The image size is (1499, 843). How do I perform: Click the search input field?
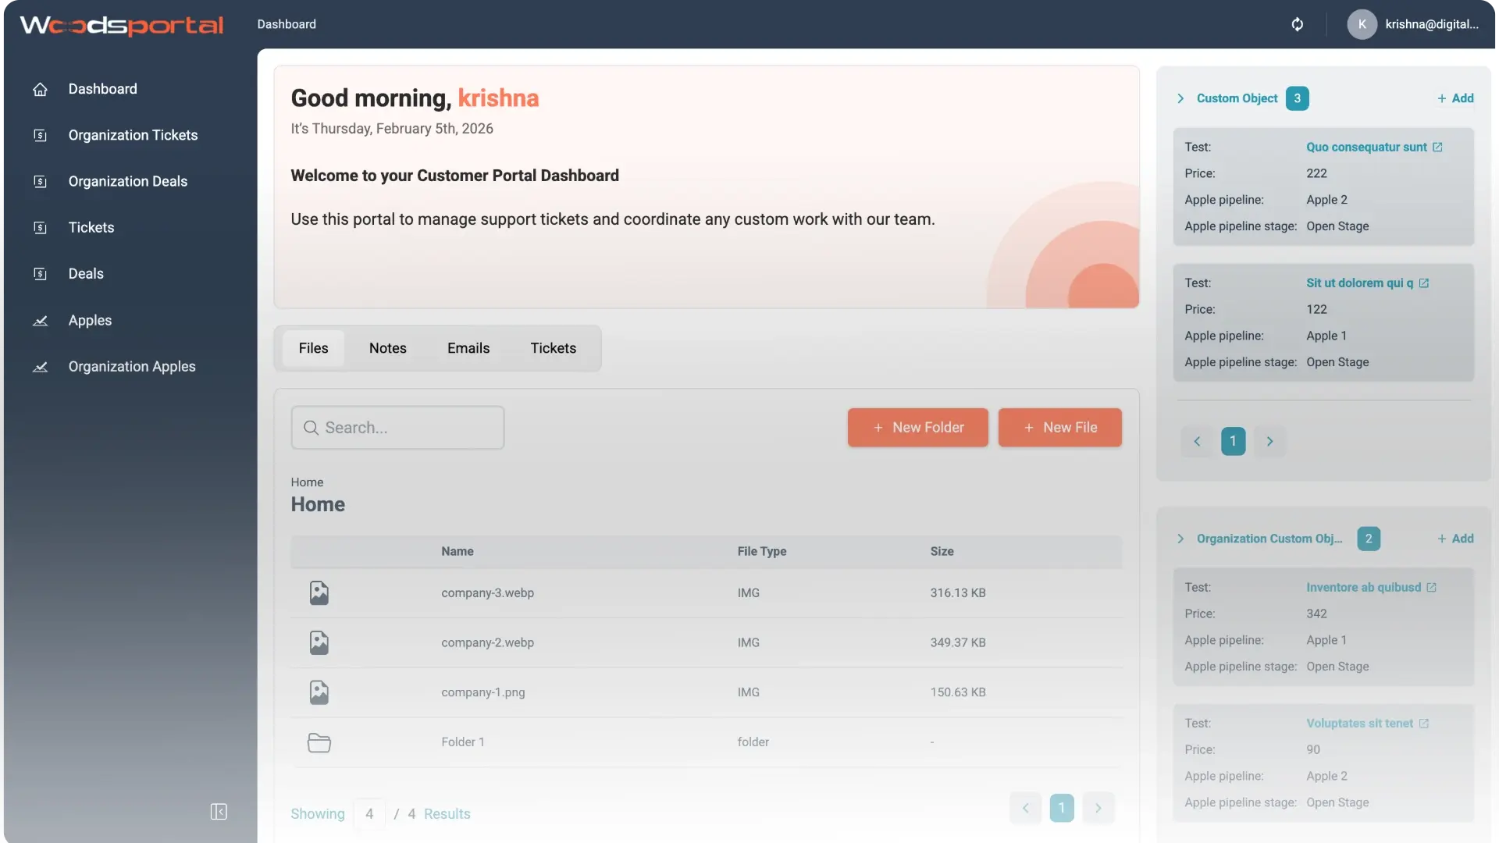pyautogui.click(x=397, y=427)
